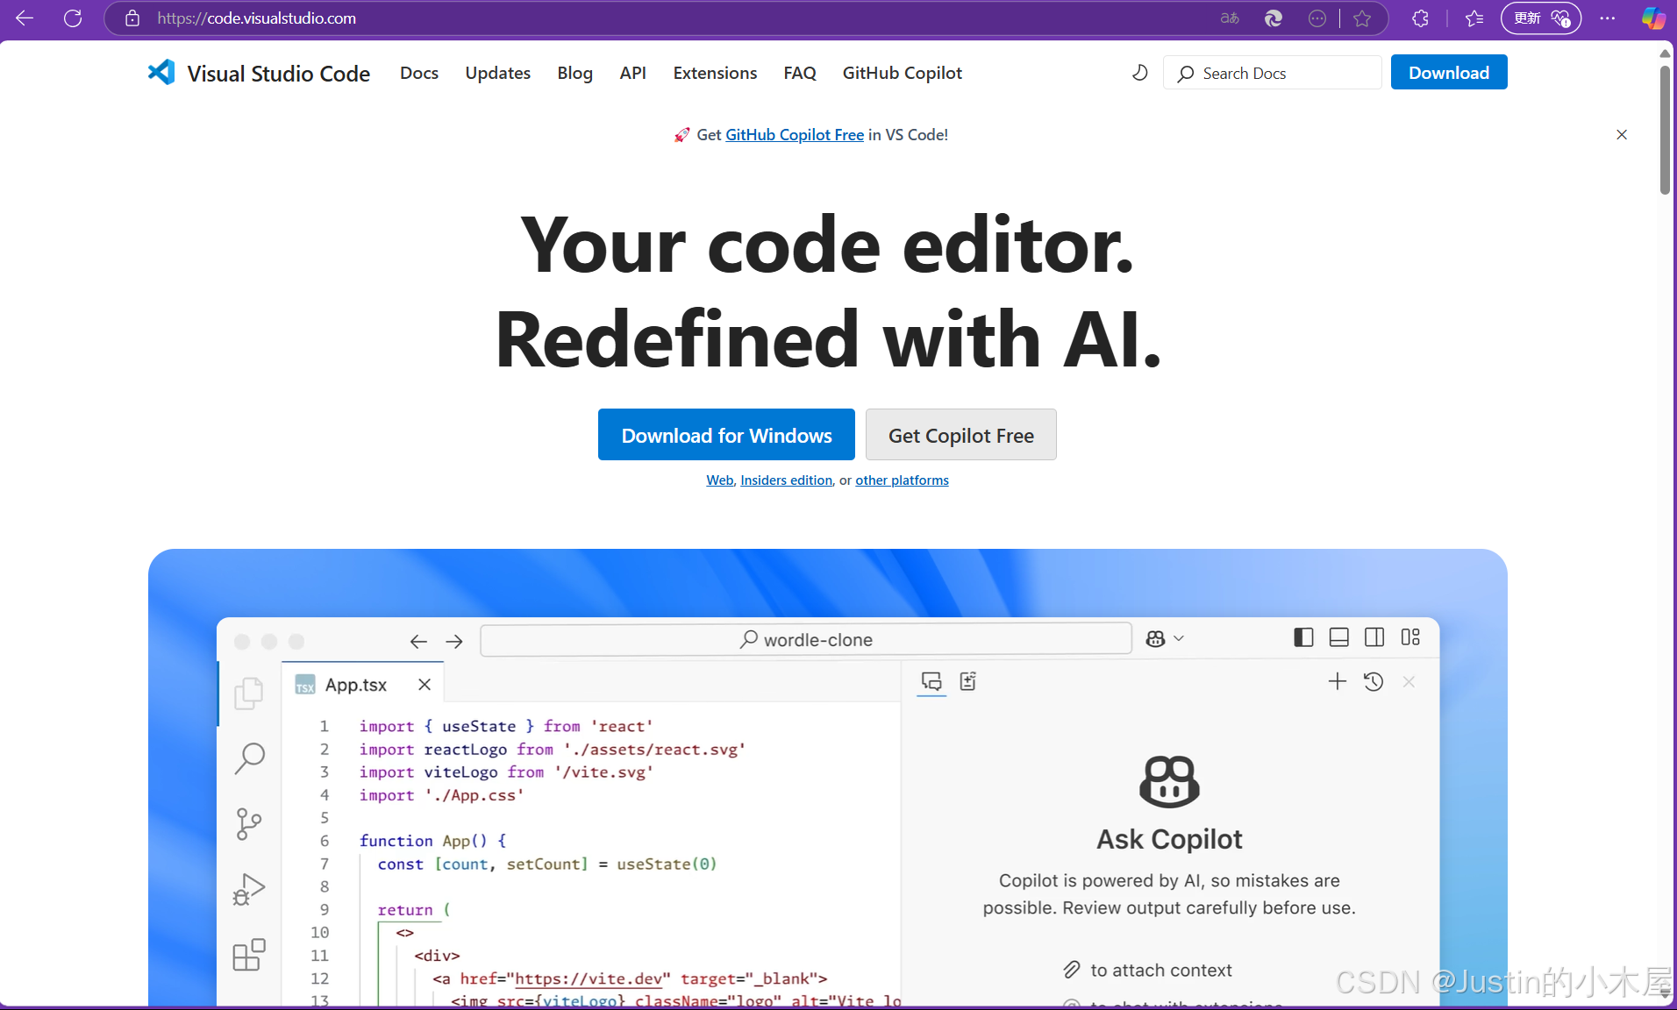Viewport: 1677px width, 1010px height.
Task: Click the browser back arrow
Action: [x=25, y=18]
